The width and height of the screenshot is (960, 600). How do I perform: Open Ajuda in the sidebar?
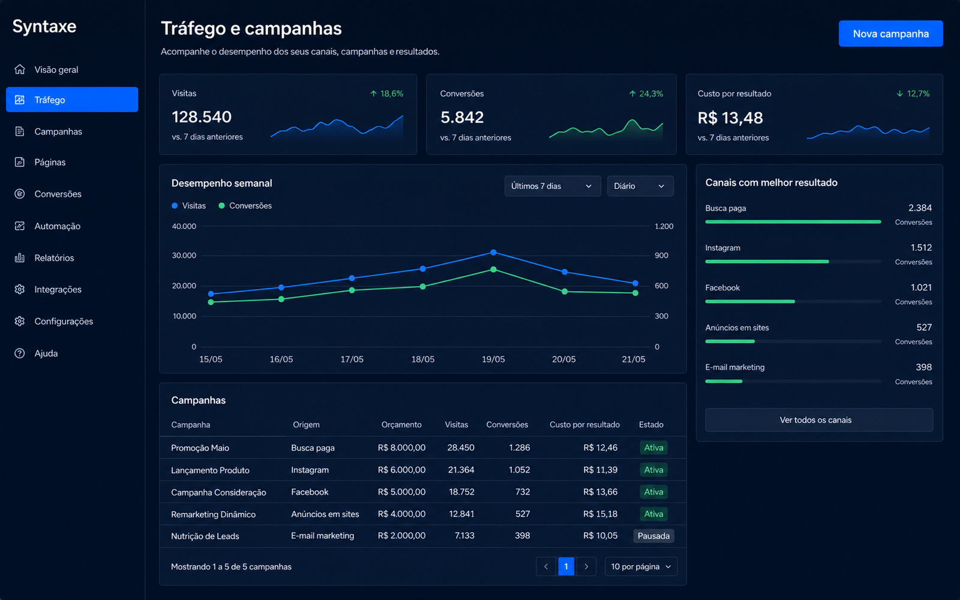coord(72,353)
